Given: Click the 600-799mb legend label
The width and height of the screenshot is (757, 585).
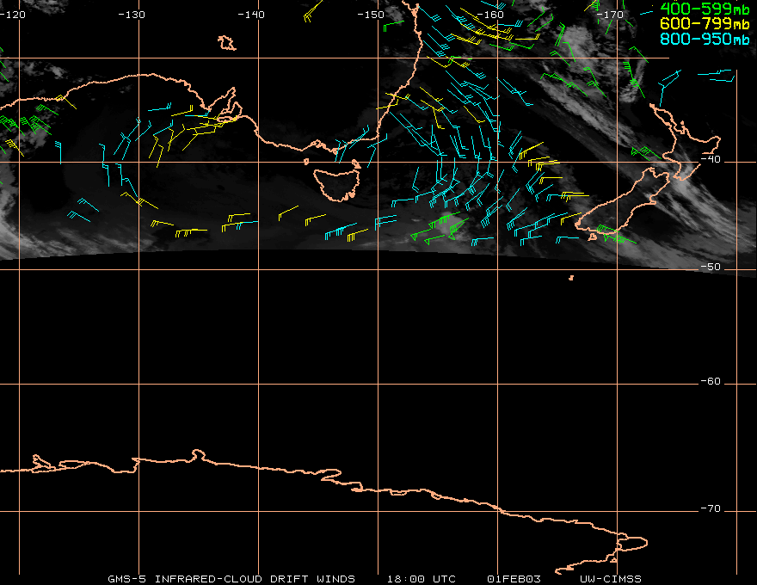Looking at the screenshot, I should 705,23.
